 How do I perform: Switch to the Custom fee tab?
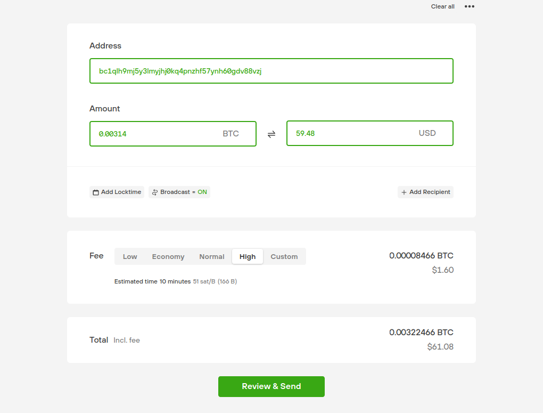tap(284, 256)
